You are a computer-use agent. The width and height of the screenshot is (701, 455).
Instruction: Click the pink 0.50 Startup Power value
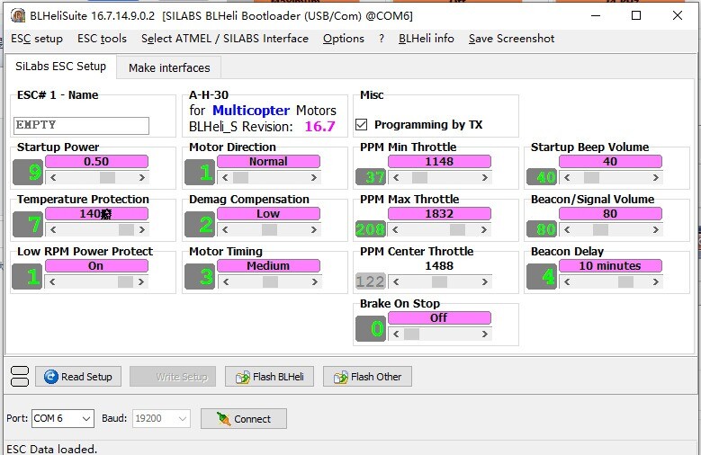(96, 161)
